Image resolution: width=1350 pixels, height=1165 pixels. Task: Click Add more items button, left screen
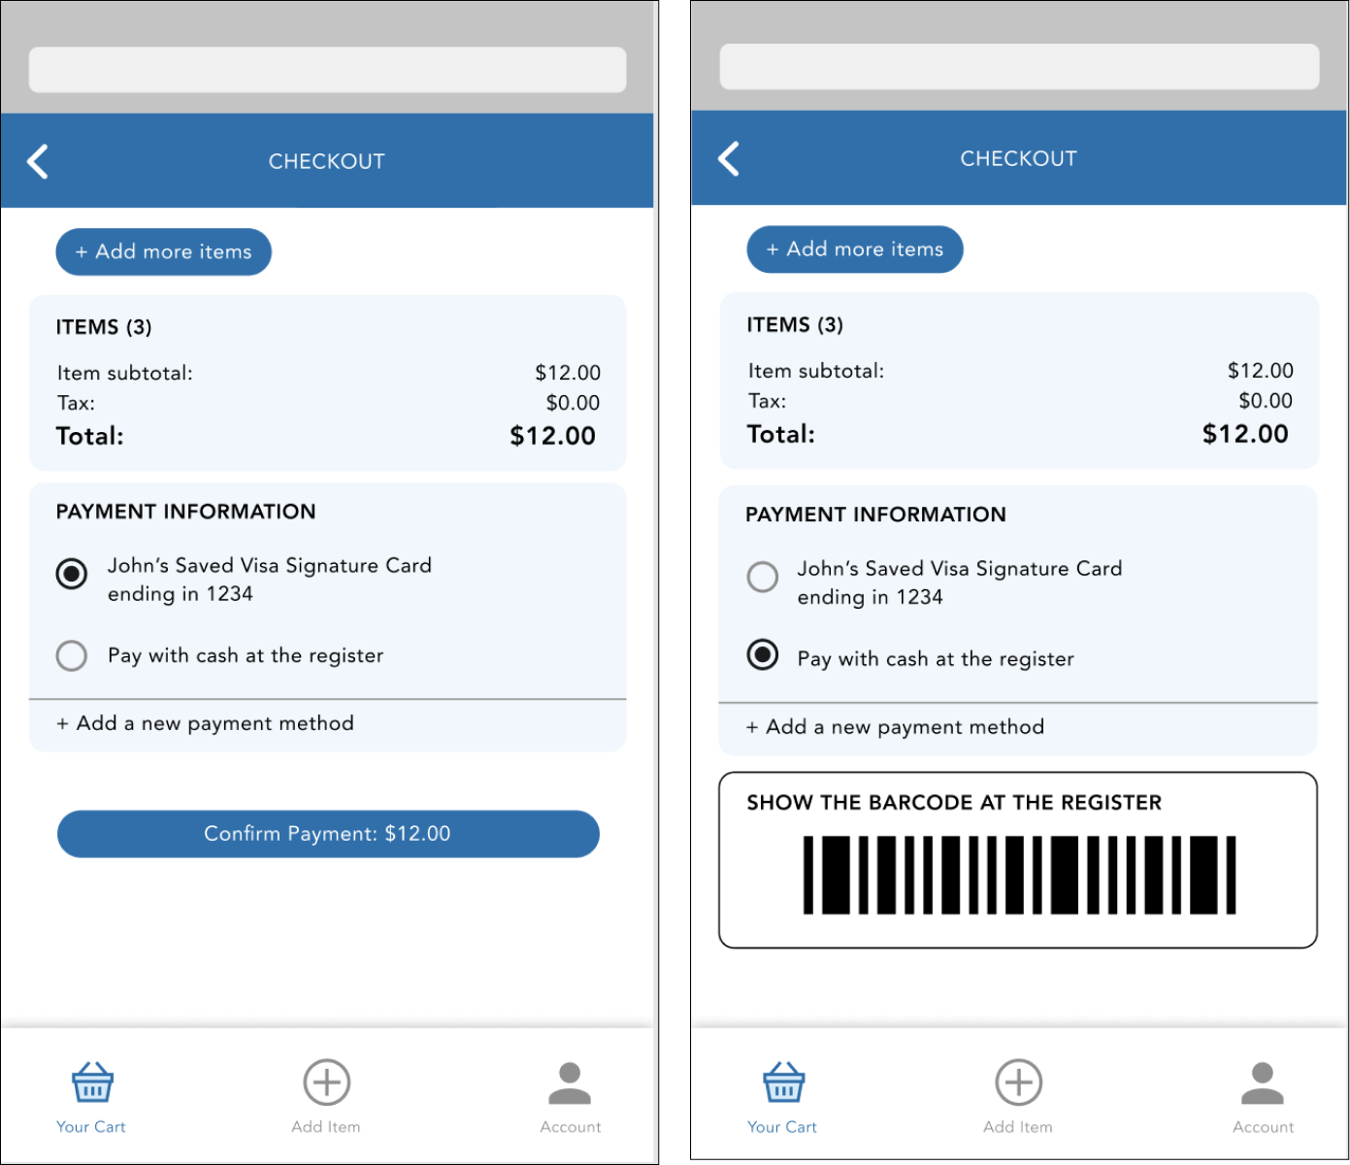pyautogui.click(x=164, y=252)
